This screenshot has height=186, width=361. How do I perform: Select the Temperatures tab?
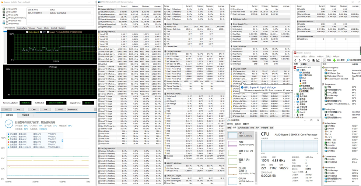[x=10, y=28]
